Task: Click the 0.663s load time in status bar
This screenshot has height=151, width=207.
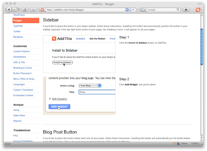Action: click(x=195, y=144)
